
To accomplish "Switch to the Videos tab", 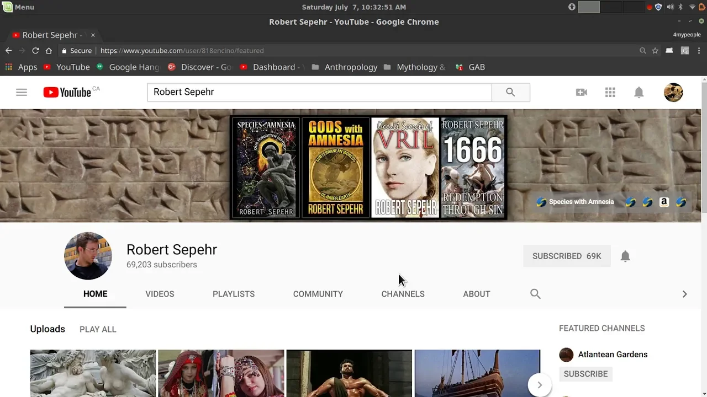I will coord(160,294).
